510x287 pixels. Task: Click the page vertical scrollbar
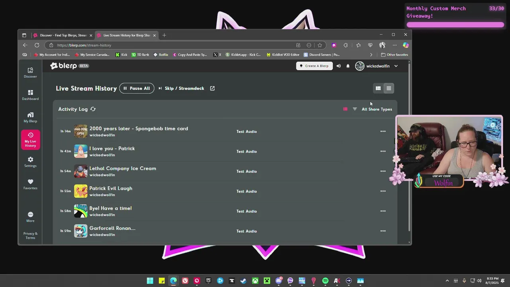[409, 147]
